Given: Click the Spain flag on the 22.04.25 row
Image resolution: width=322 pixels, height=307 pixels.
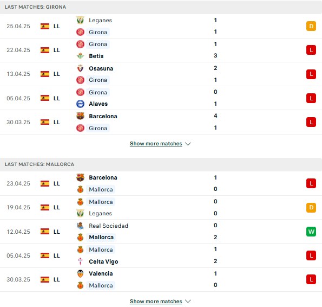Looking at the screenshot, I should click(x=45, y=50).
